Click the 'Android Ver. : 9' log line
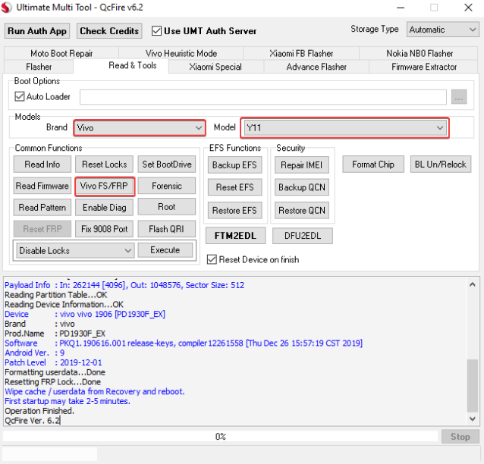The image size is (484, 464). (x=35, y=353)
